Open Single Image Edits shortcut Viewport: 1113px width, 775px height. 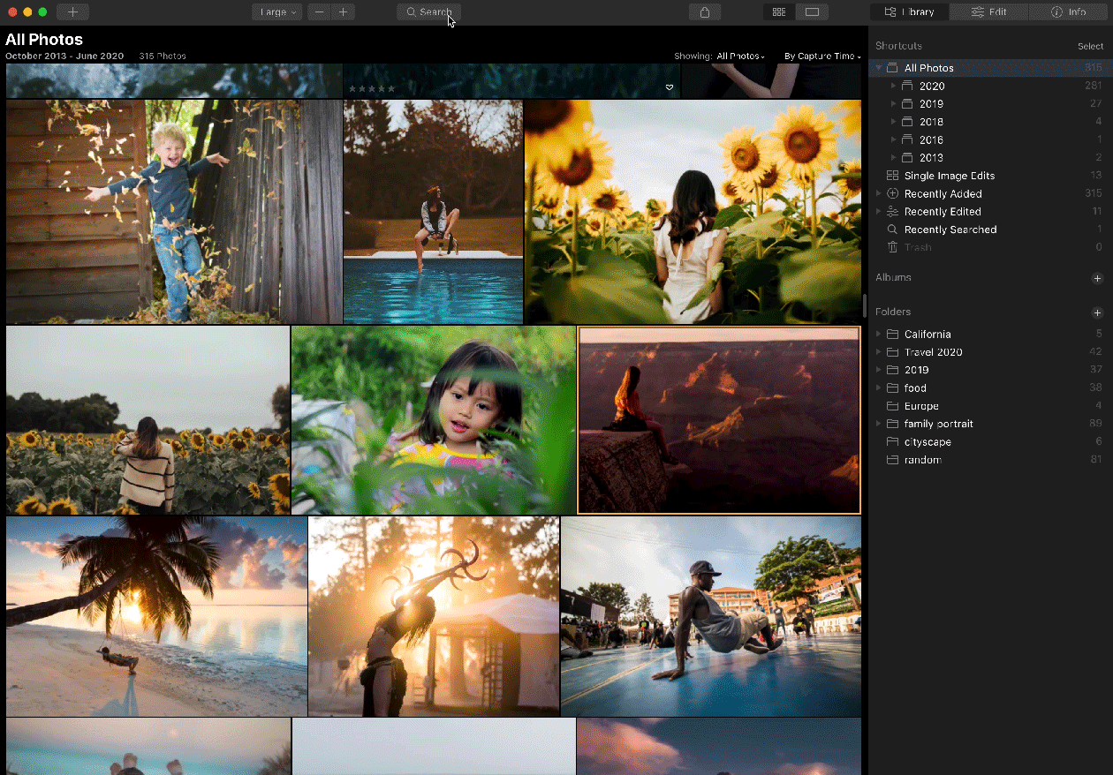(x=949, y=176)
